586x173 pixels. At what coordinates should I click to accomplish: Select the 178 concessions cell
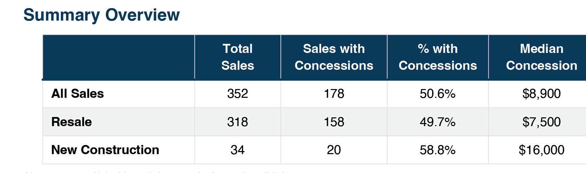tap(334, 93)
